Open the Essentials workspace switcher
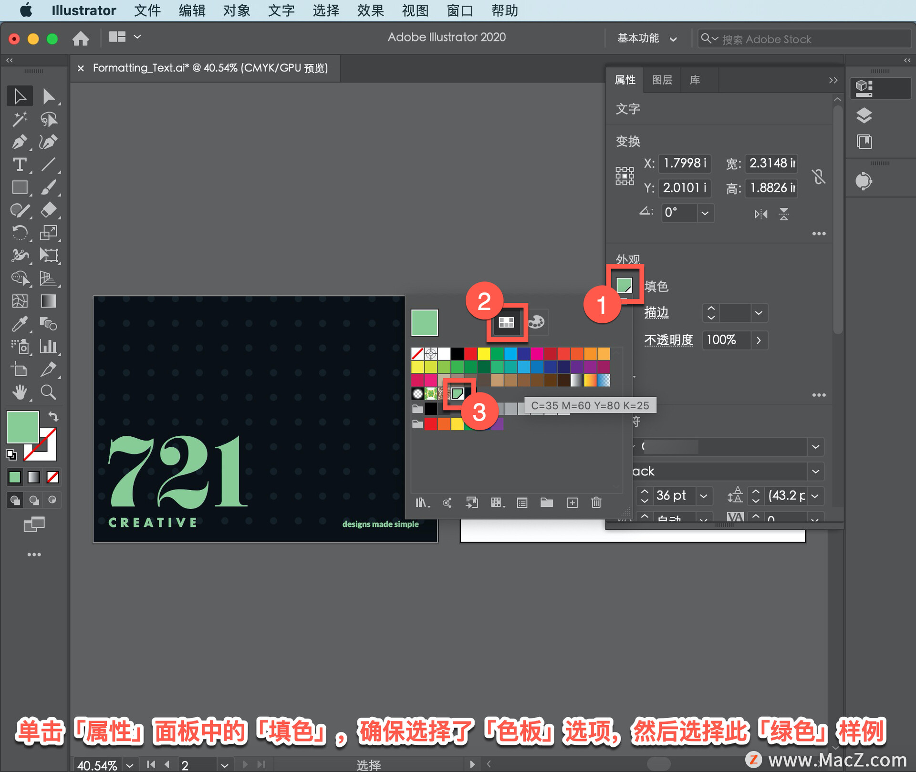The height and width of the screenshot is (772, 916). pyautogui.click(x=647, y=38)
